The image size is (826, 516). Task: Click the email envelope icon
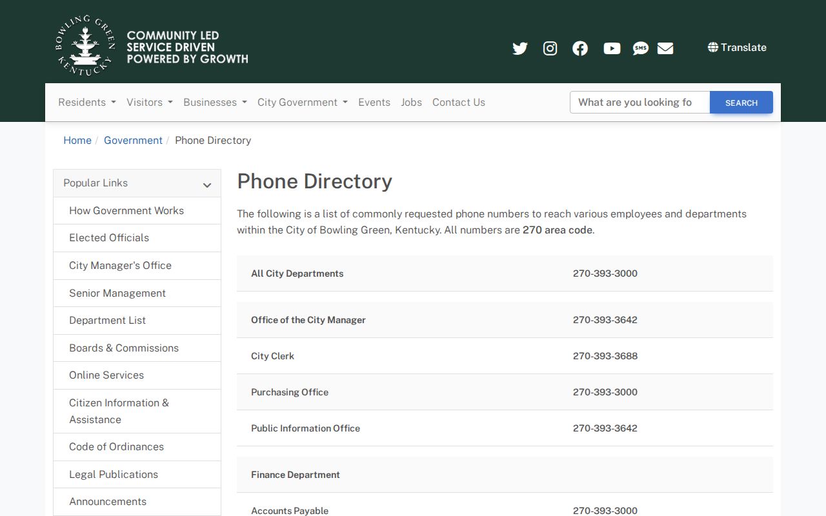tap(665, 48)
